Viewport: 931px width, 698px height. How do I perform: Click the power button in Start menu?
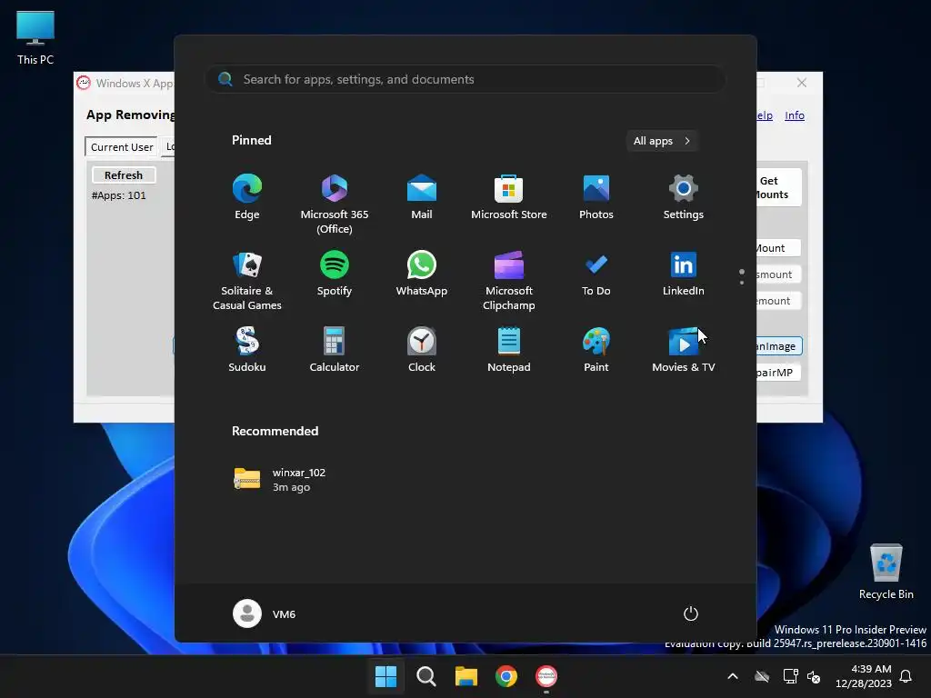pos(691,613)
